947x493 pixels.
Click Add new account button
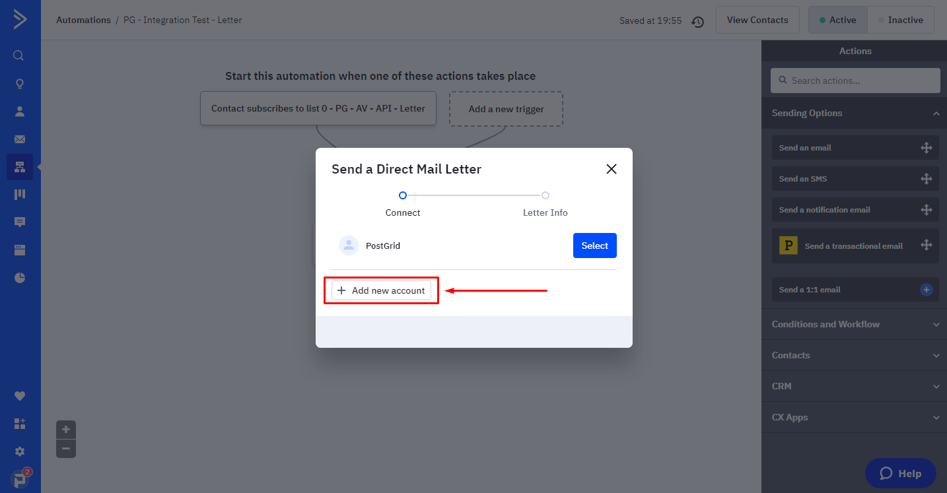pyautogui.click(x=381, y=290)
